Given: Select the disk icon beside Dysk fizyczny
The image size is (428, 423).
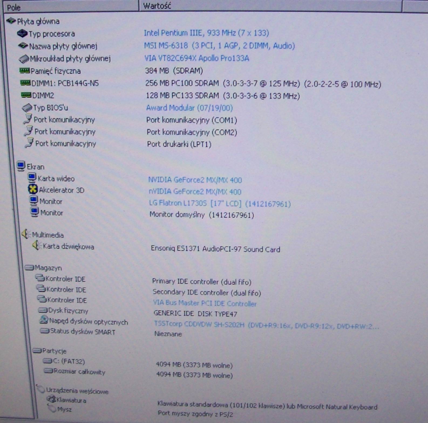Looking at the screenshot, I should [43, 310].
